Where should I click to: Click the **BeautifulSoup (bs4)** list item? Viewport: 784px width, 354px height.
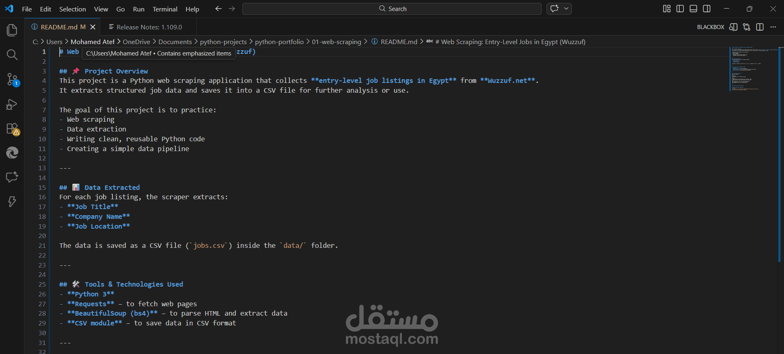tap(112, 313)
